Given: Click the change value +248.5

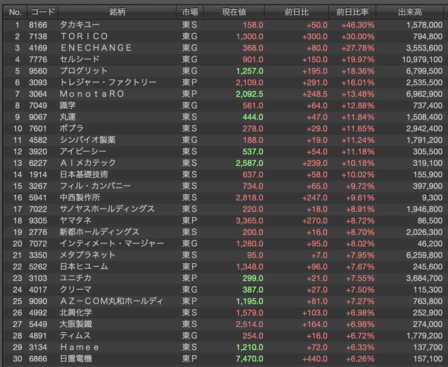Looking at the screenshot, I should [x=315, y=94].
